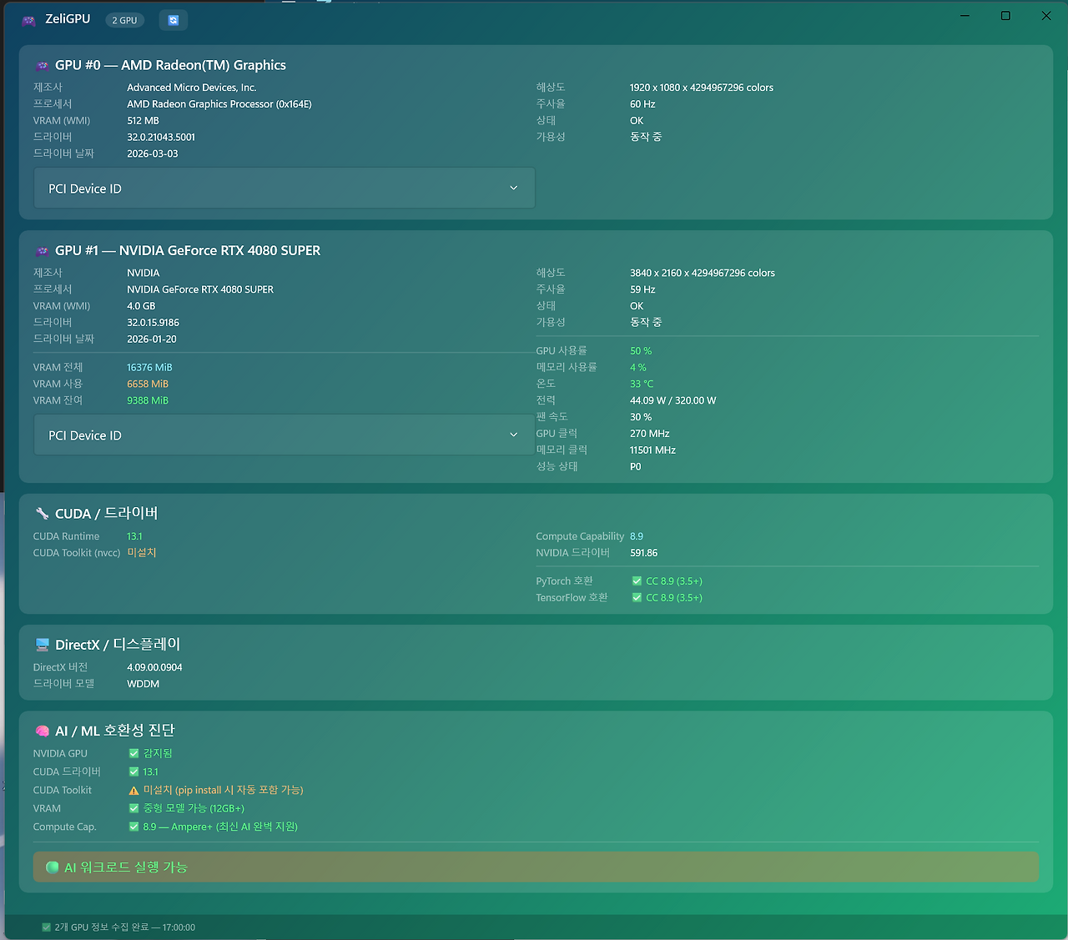Click DirectX version 4.09.00.0904
1068x940 pixels.
pos(154,667)
